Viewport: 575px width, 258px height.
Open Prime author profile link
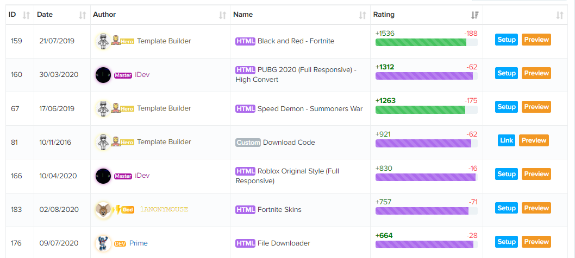tap(138, 243)
